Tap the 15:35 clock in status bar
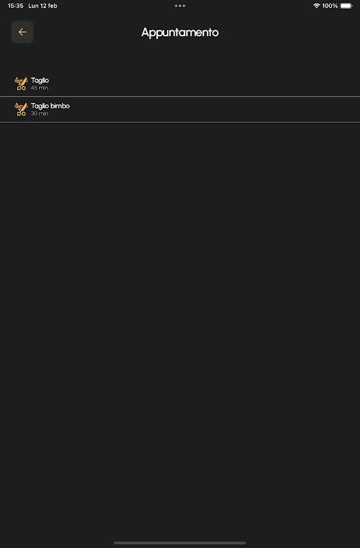 point(15,5)
